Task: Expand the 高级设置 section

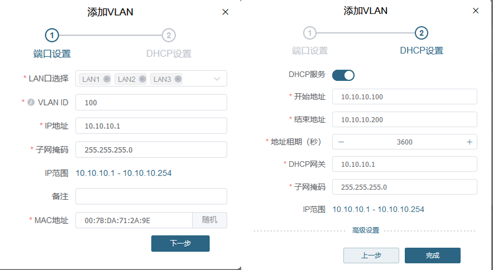Action: 366,230
